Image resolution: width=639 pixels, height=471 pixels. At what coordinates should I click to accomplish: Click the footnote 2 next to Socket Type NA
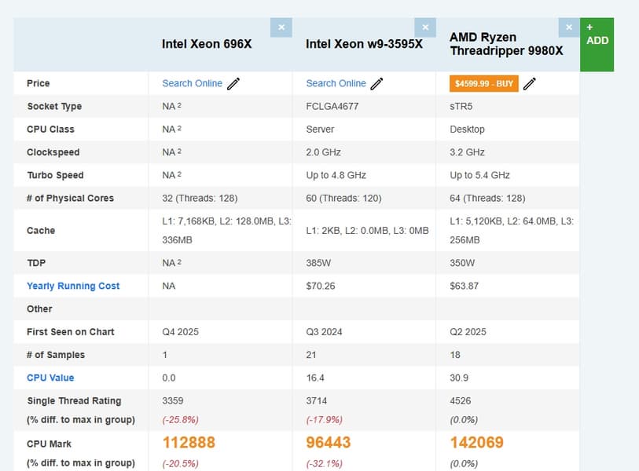(179, 105)
